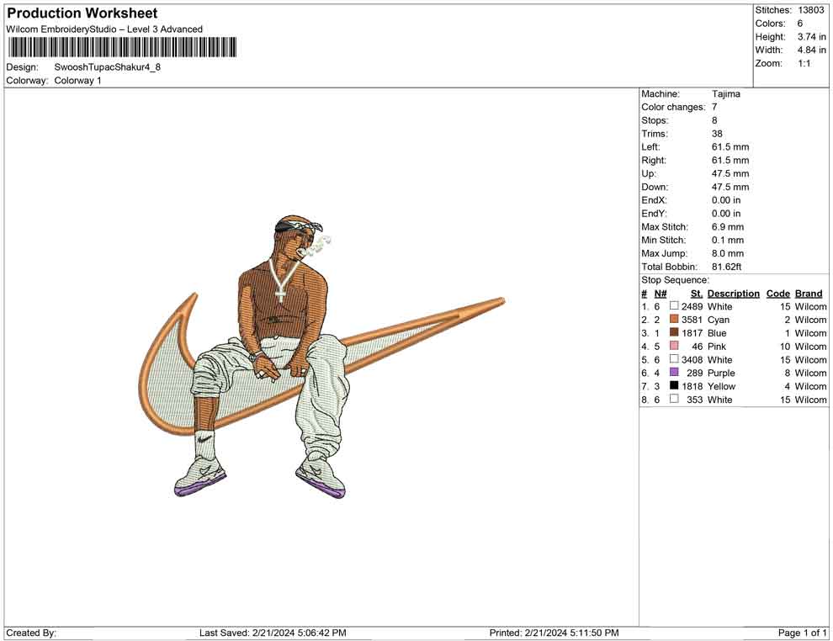Viewport: 833px width, 641px height.
Task: Click the orange swatch in the Cyan row
Action: click(x=674, y=319)
